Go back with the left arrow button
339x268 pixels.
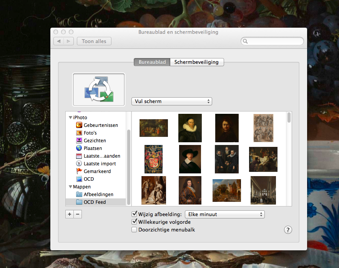click(x=58, y=41)
